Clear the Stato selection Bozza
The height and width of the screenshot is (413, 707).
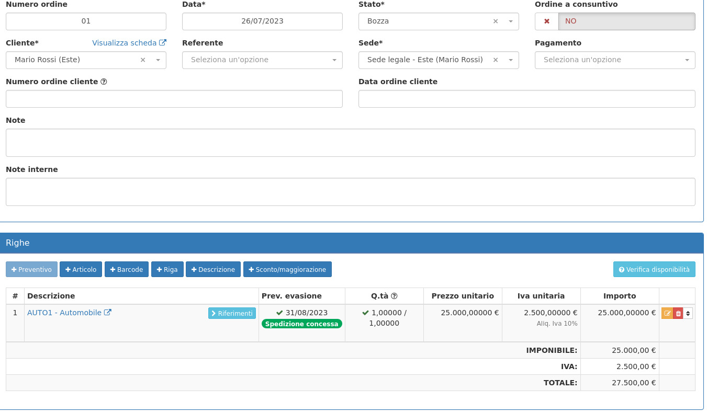point(496,21)
